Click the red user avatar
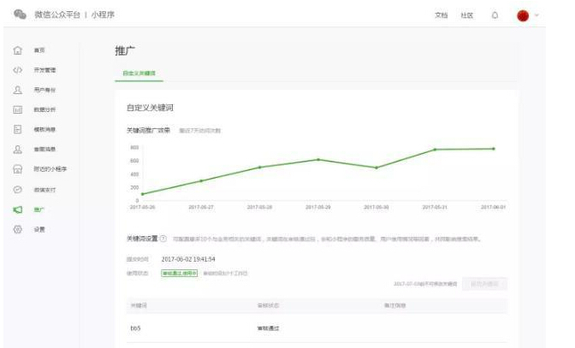 point(523,15)
